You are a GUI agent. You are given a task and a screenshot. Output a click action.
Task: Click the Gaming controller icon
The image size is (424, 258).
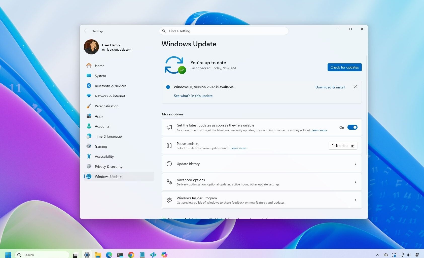pyautogui.click(x=89, y=146)
